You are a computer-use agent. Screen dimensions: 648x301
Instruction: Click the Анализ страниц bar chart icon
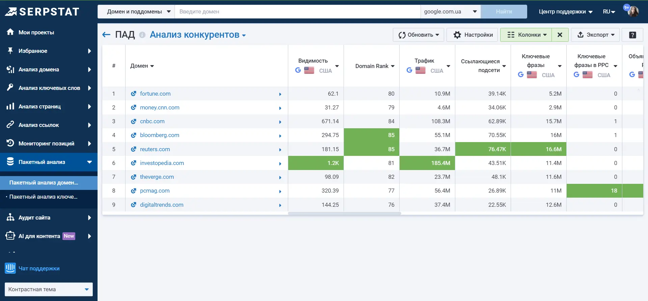10,106
